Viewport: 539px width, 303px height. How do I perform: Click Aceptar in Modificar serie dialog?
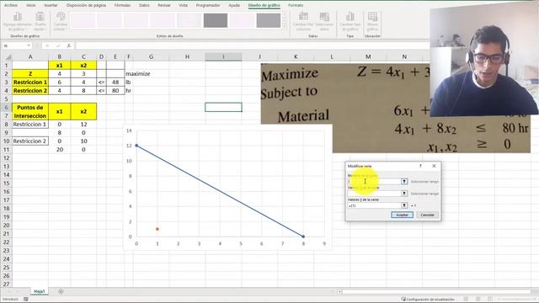(403, 215)
